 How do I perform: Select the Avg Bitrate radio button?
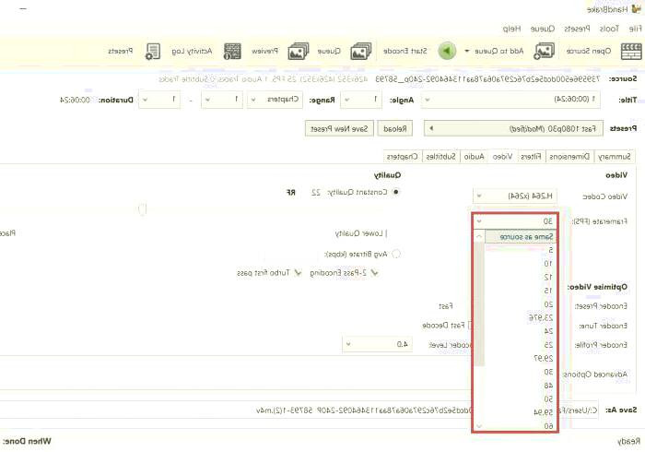point(397,254)
